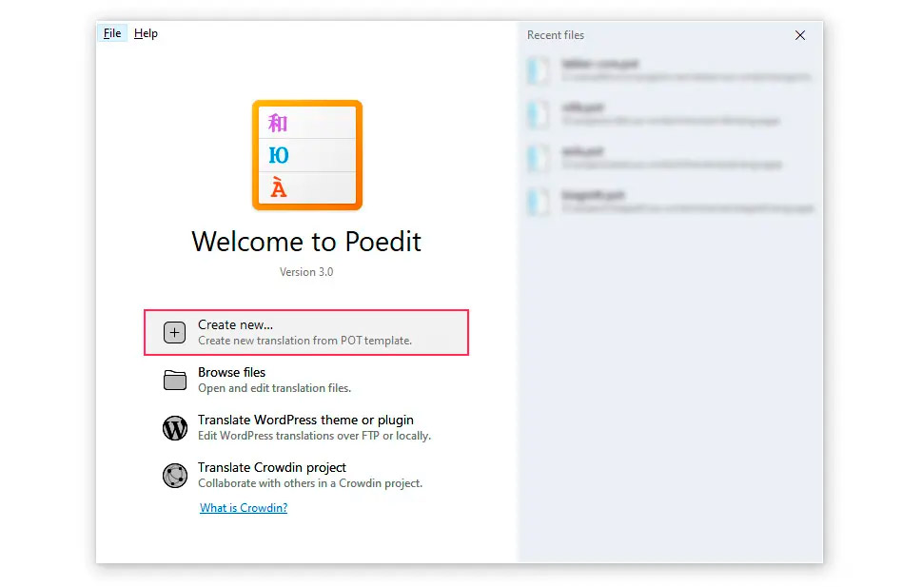Viewport: 922px width, 587px height.
Task: Click the 'Version 3.0' text
Action: (306, 272)
